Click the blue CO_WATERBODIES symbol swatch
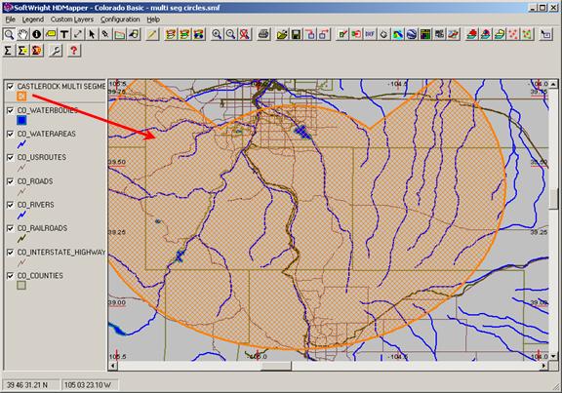Image resolution: width=562 pixels, height=393 pixels. coord(21,120)
